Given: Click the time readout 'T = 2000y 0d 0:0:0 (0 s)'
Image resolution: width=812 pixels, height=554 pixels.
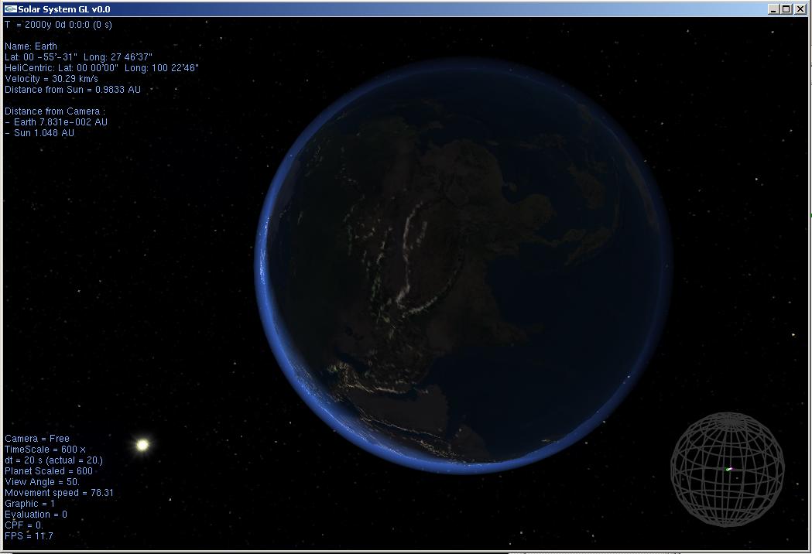Looking at the screenshot, I should [58, 24].
